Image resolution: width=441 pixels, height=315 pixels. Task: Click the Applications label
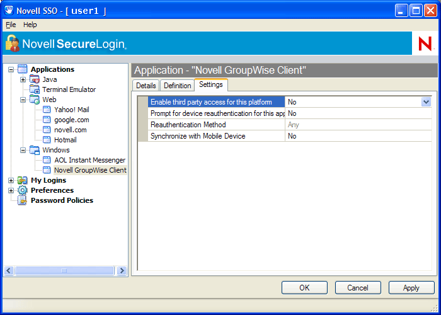(52, 69)
